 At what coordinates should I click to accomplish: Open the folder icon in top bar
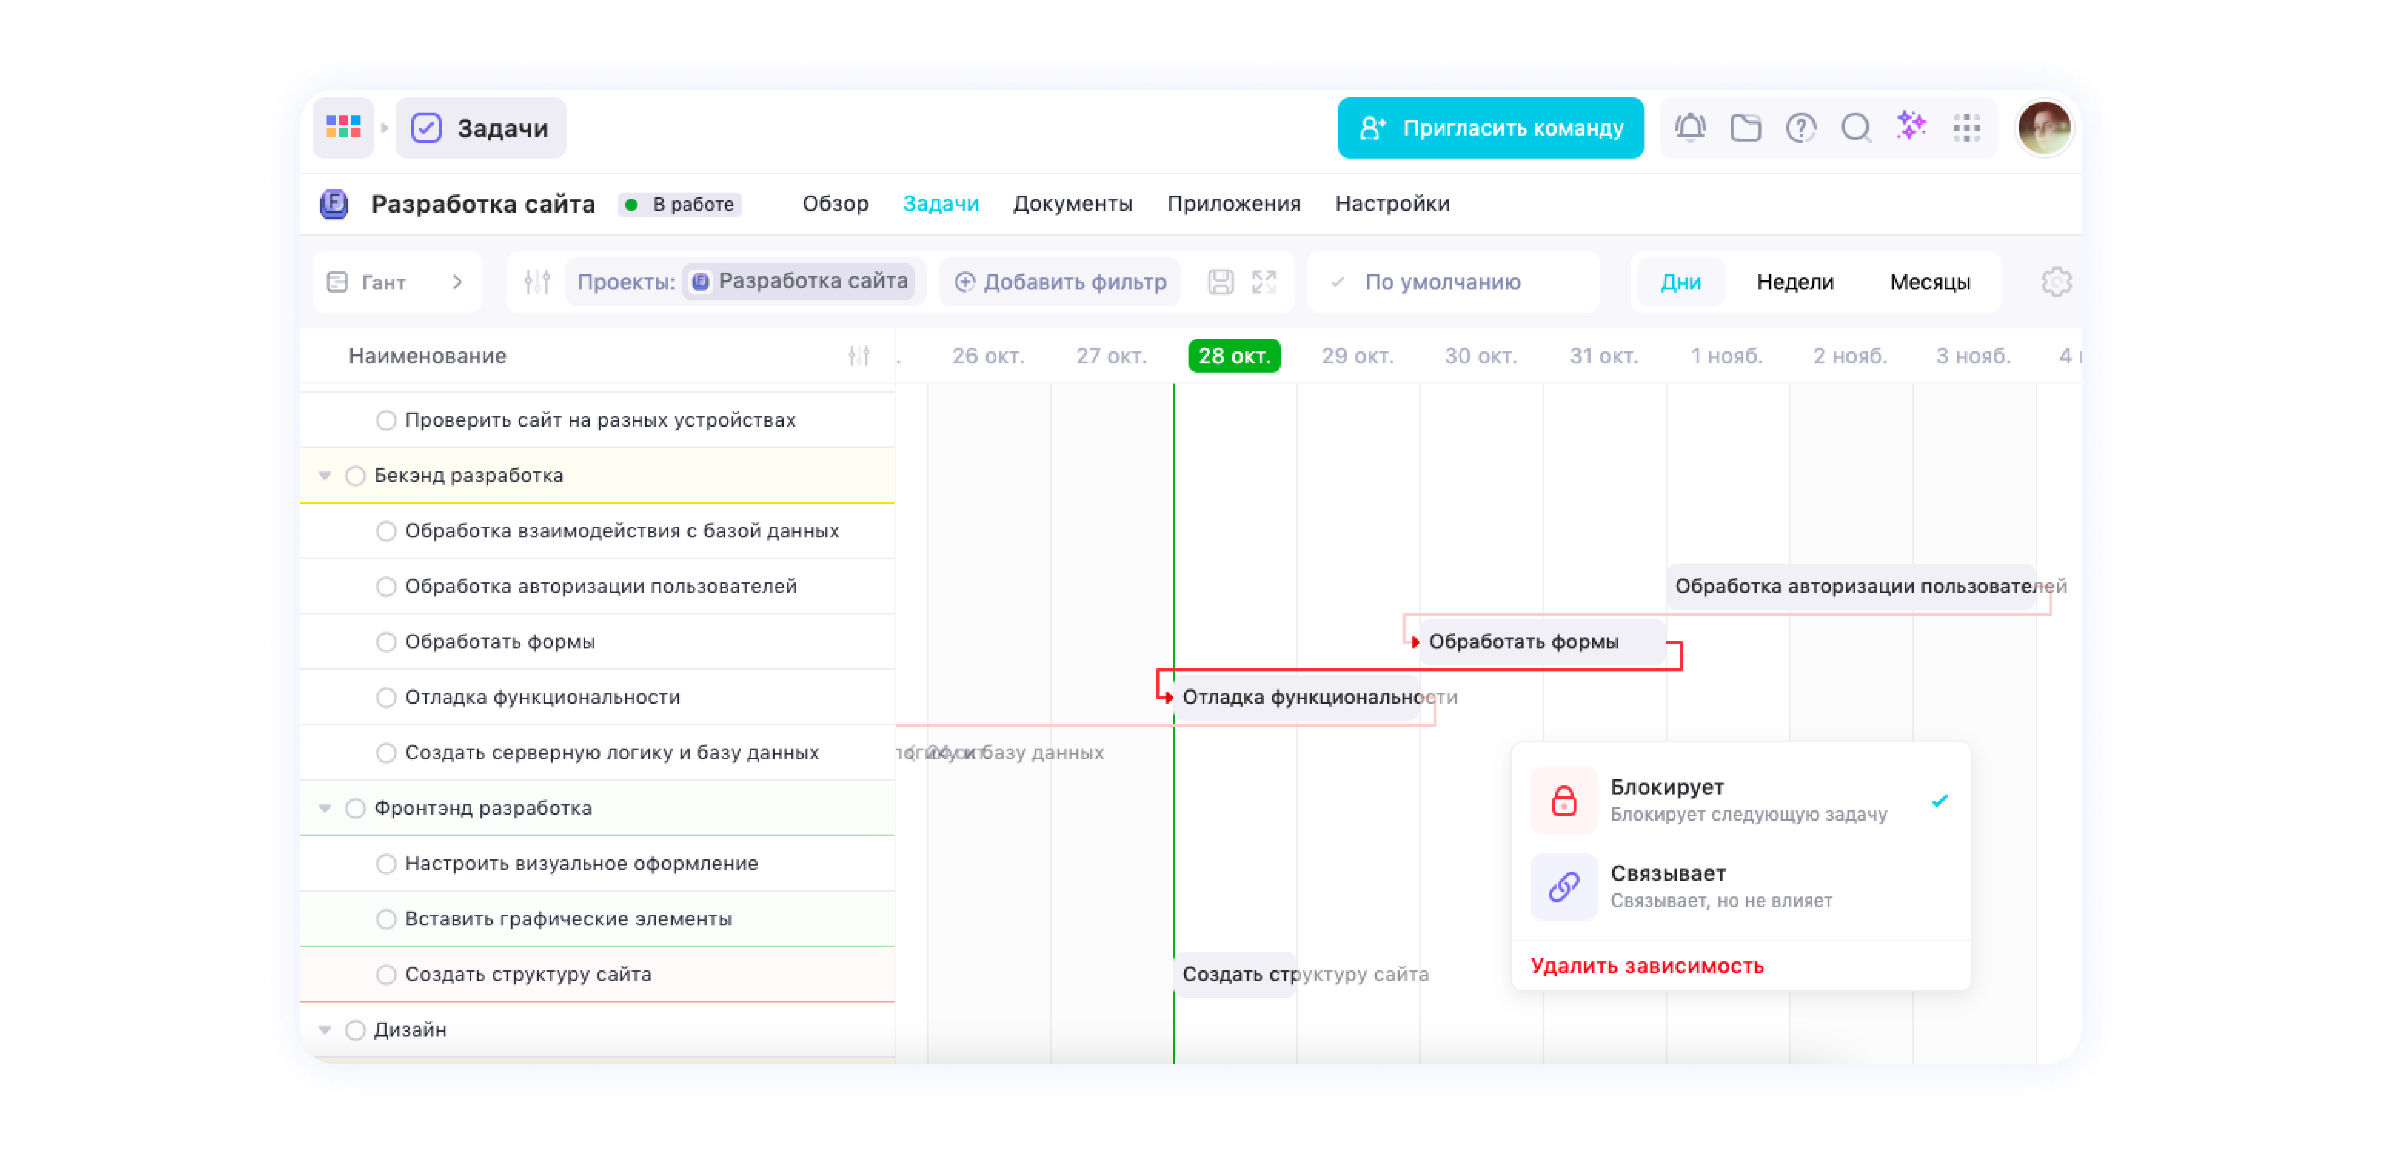pyautogui.click(x=1746, y=128)
